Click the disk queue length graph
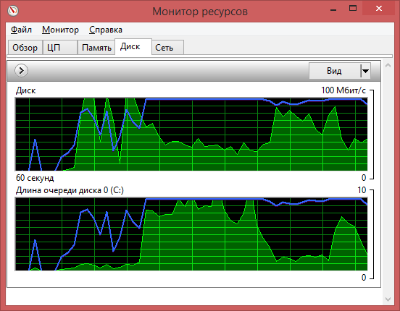The width and height of the screenshot is (400, 311). coord(191,234)
